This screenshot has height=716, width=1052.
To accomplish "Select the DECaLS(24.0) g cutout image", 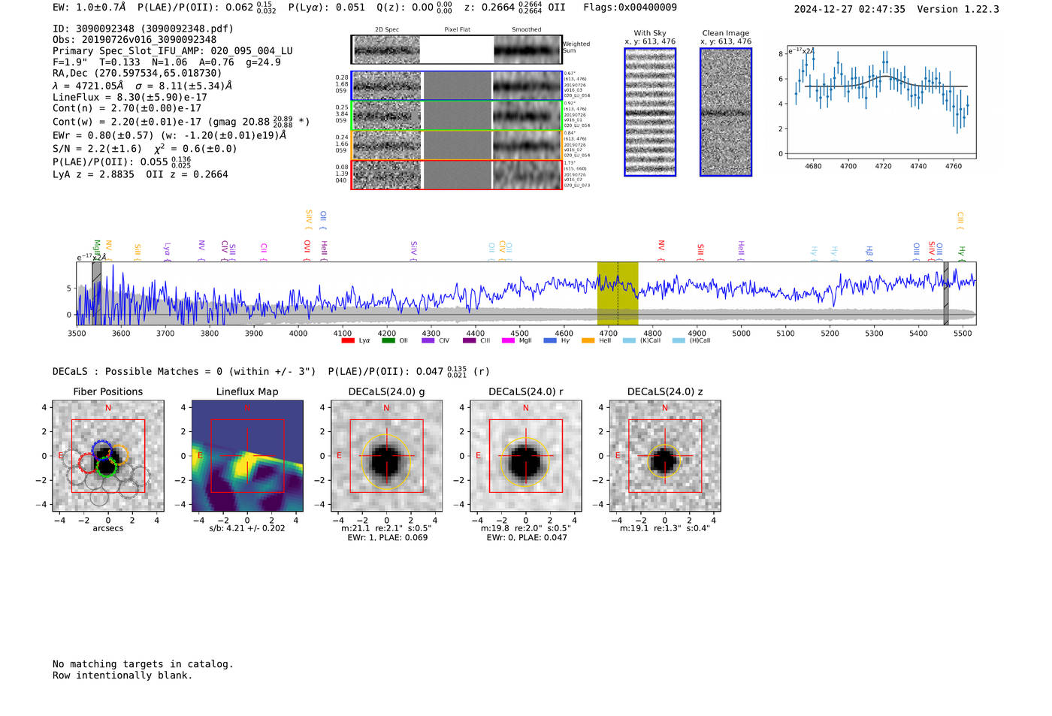I will coord(386,455).
